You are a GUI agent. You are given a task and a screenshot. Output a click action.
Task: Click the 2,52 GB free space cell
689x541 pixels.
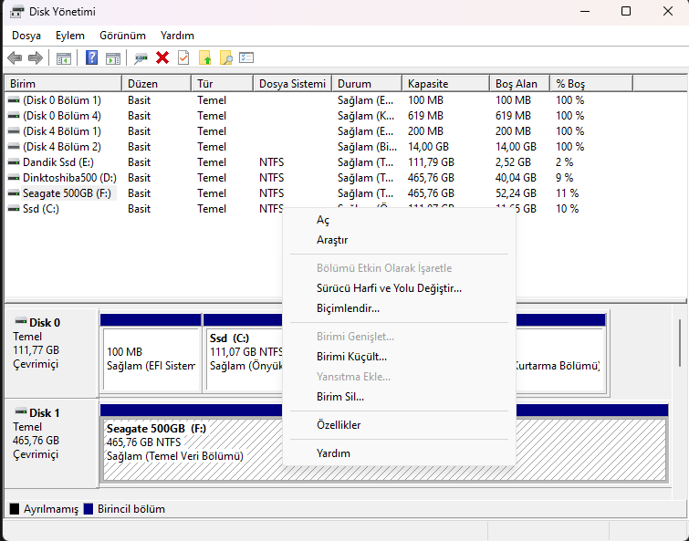point(513,162)
